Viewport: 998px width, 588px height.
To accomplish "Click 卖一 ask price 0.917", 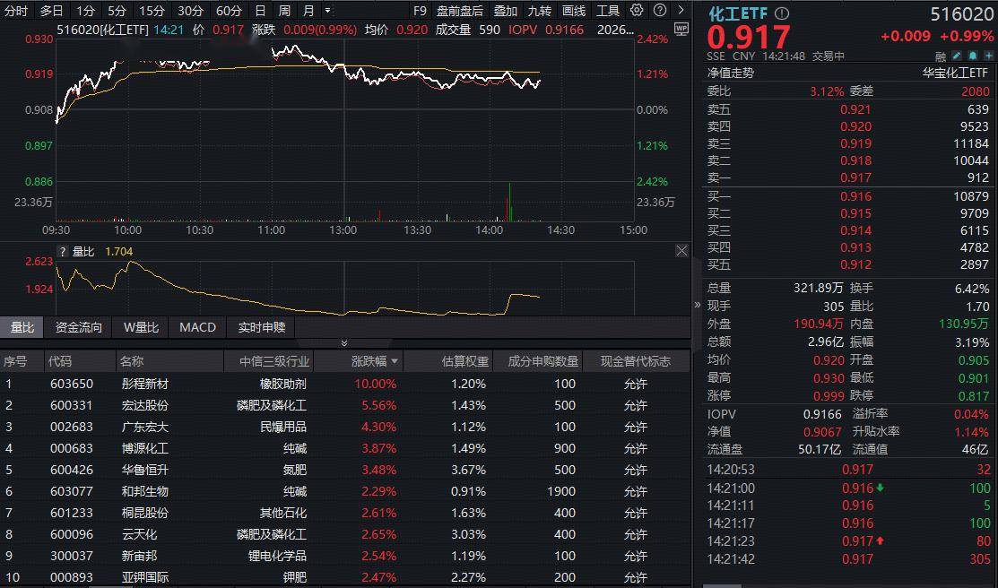I will 855,177.
